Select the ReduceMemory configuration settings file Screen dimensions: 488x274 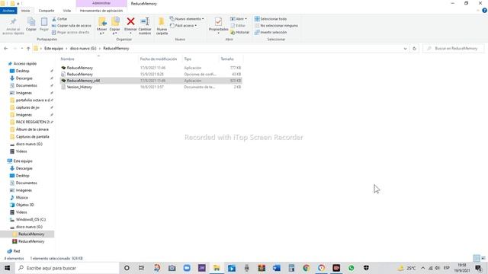[x=151, y=75]
